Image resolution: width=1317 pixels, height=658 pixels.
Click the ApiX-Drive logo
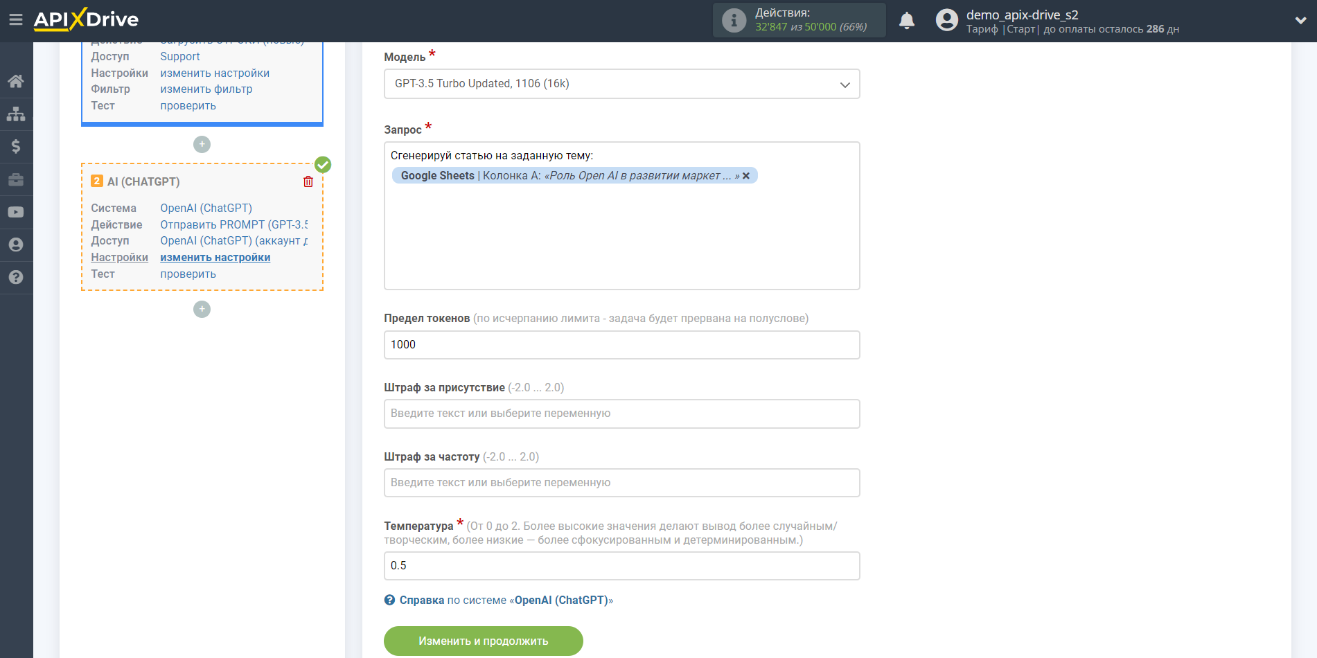point(86,19)
